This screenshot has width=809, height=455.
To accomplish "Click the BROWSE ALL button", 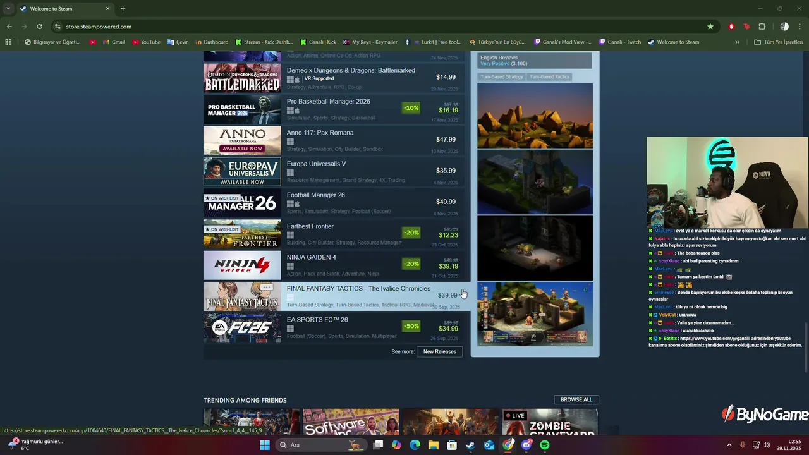I will point(576,399).
